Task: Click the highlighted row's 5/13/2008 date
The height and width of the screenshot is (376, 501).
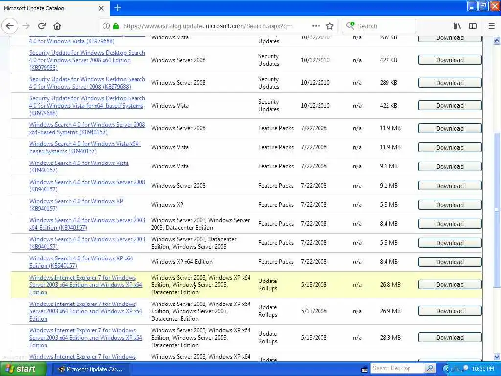Action: (x=314, y=284)
